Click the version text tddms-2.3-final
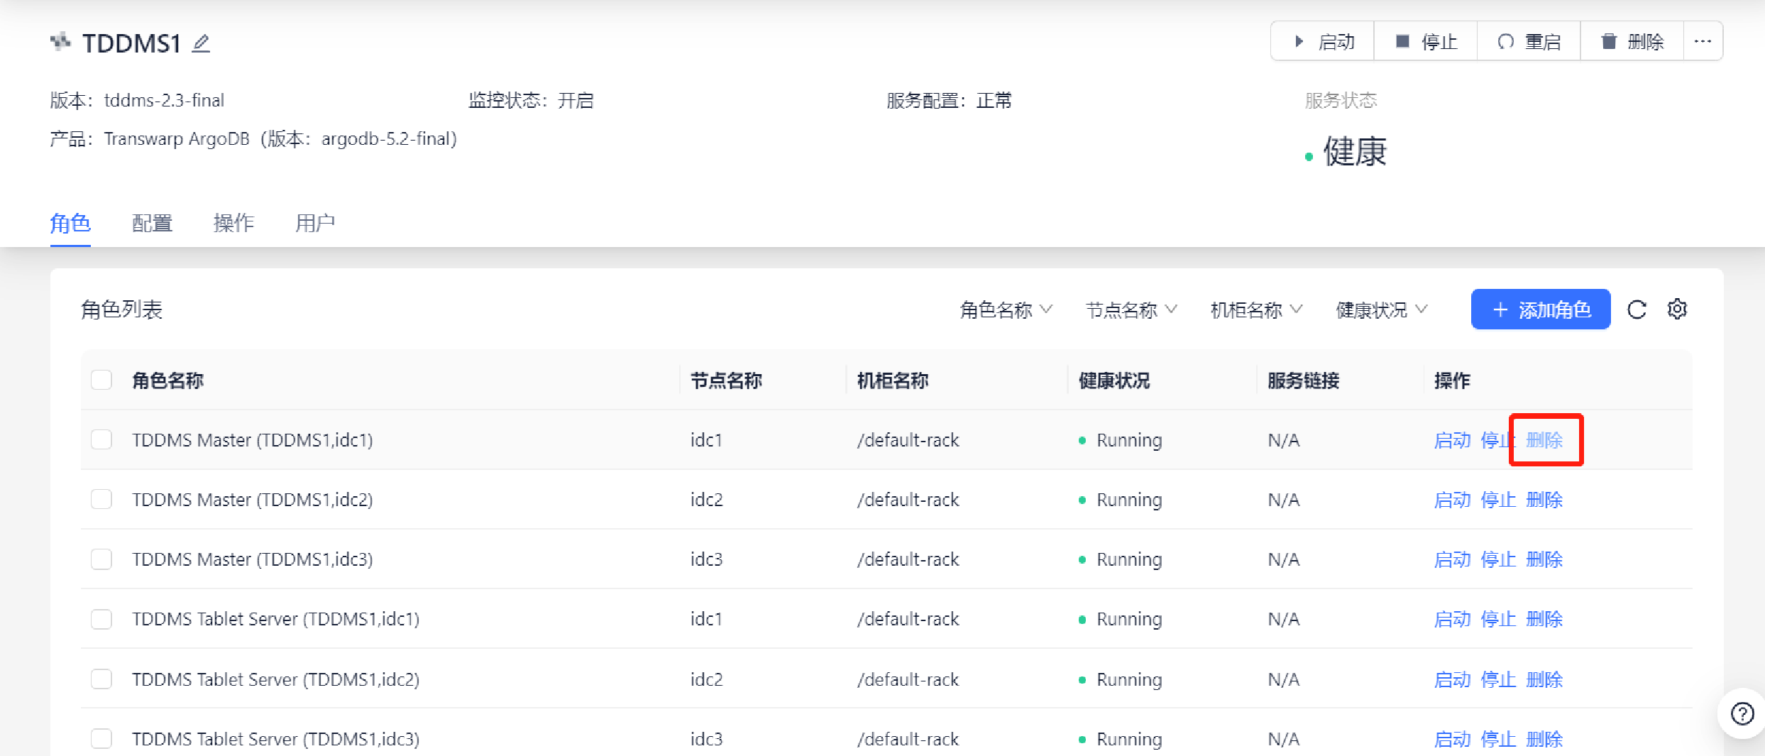 coord(164,100)
